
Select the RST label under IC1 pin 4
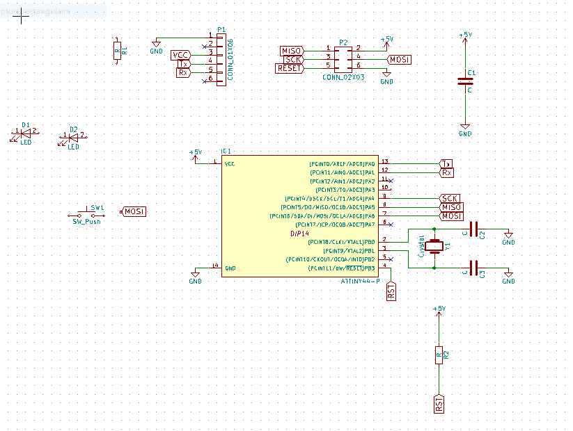(391, 291)
